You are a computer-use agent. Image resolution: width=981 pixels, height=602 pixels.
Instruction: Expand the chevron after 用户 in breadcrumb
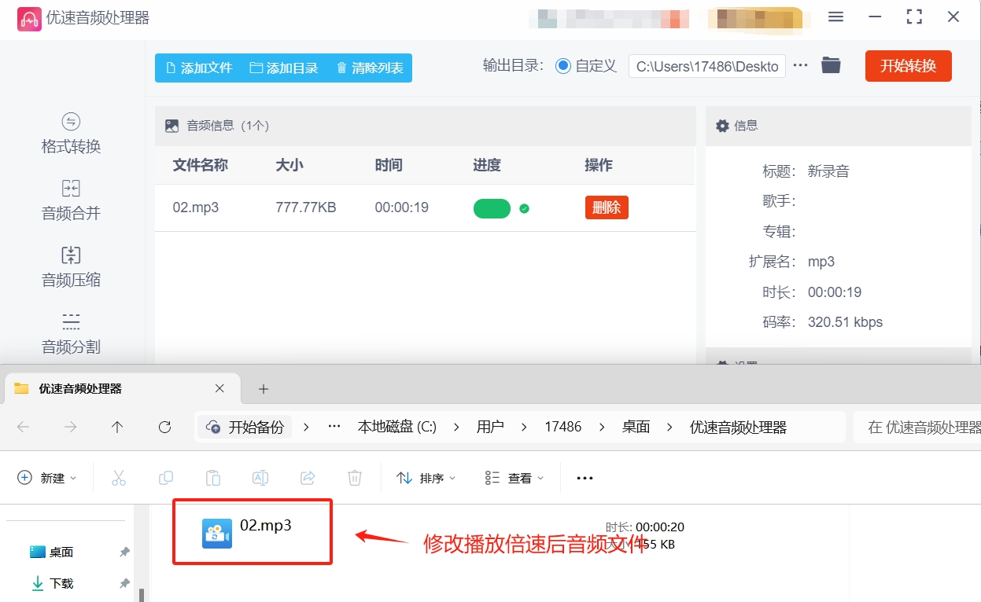tap(524, 427)
